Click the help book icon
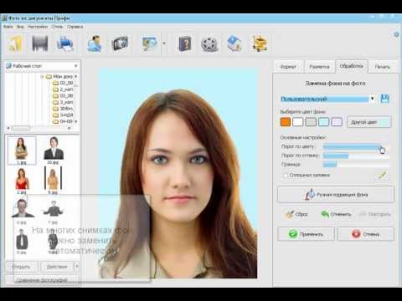The image size is (402, 301). click(x=185, y=44)
